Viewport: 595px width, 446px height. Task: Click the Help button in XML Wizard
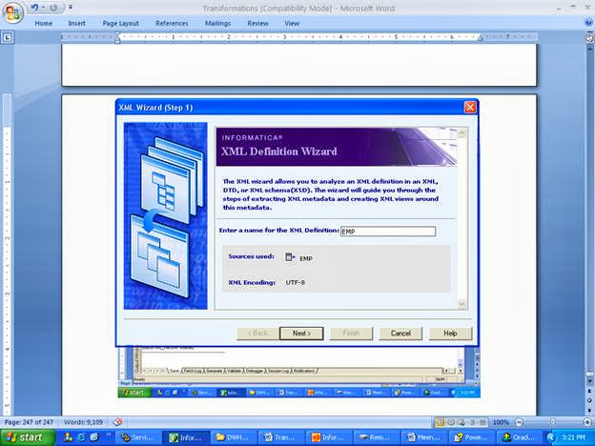[x=450, y=334]
